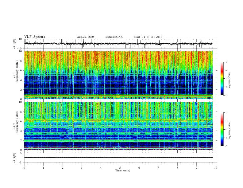The height and width of the screenshot is (188, 243).
Task: Click the 'ch.1(V)' waveform axis label
Action: pos(15,44)
